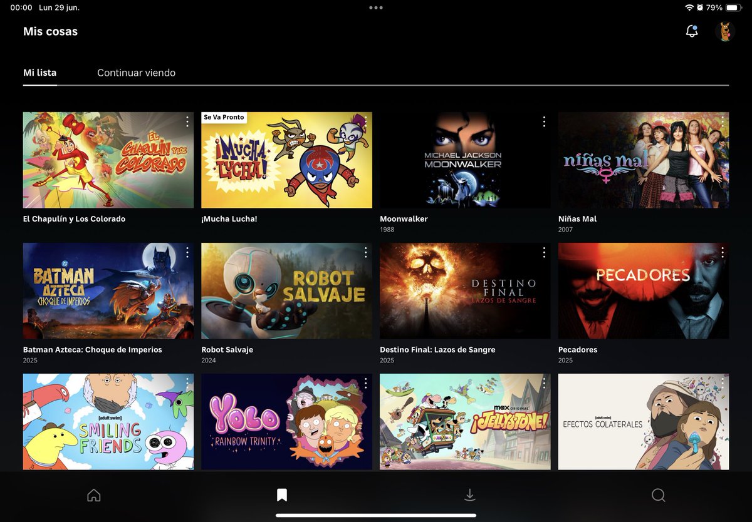Open Batman Azteca thumbnail
Image resolution: width=752 pixels, height=522 pixels.
click(108, 291)
